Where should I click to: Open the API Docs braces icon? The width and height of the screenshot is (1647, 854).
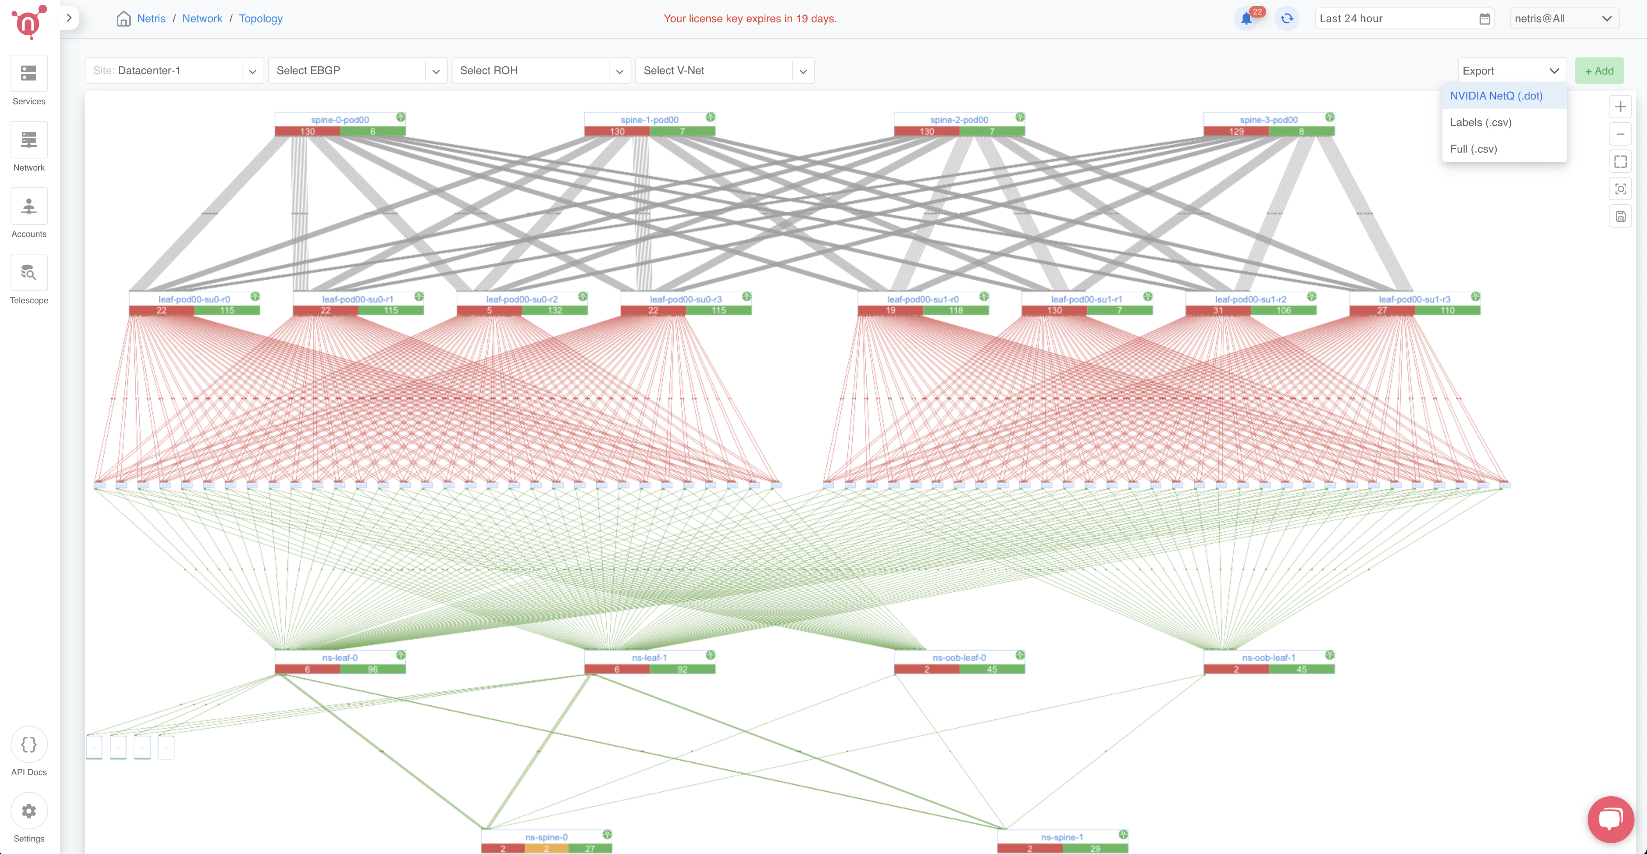[29, 745]
